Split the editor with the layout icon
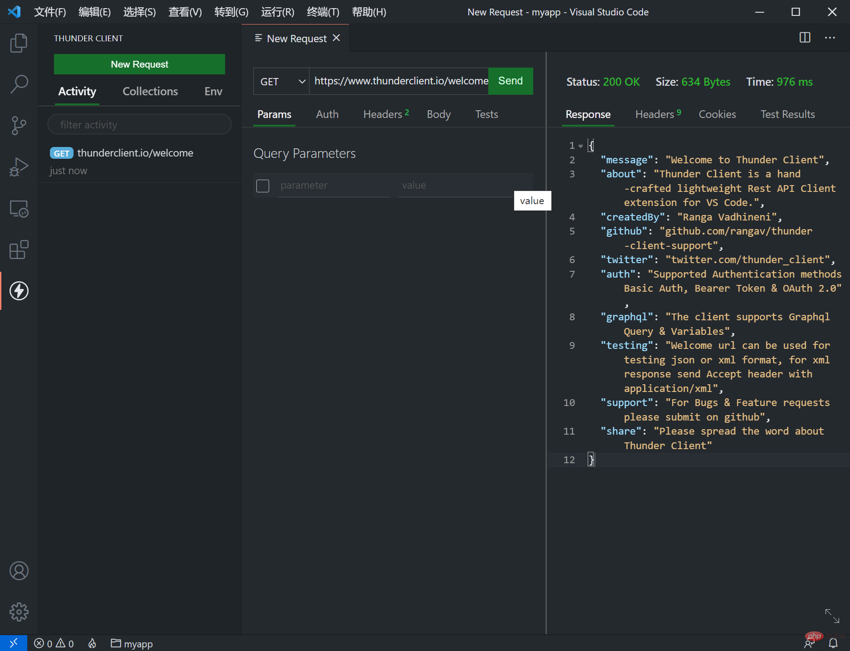Image resolution: width=850 pixels, height=651 pixels. pyautogui.click(x=805, y=38)
